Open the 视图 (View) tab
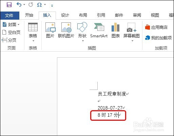The width and height of the screenshot is (174, 136). pyautogui.click(x=155, y=15)
